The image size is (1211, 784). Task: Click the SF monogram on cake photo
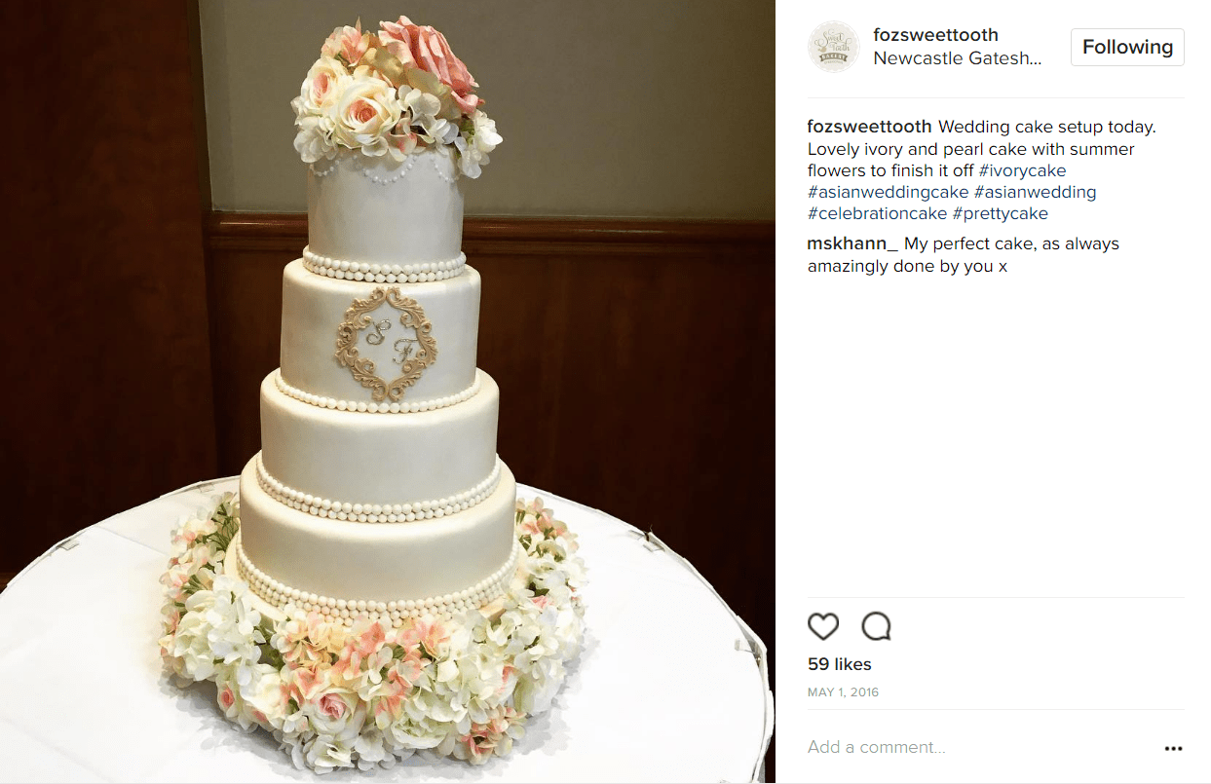tap(388, 343)
